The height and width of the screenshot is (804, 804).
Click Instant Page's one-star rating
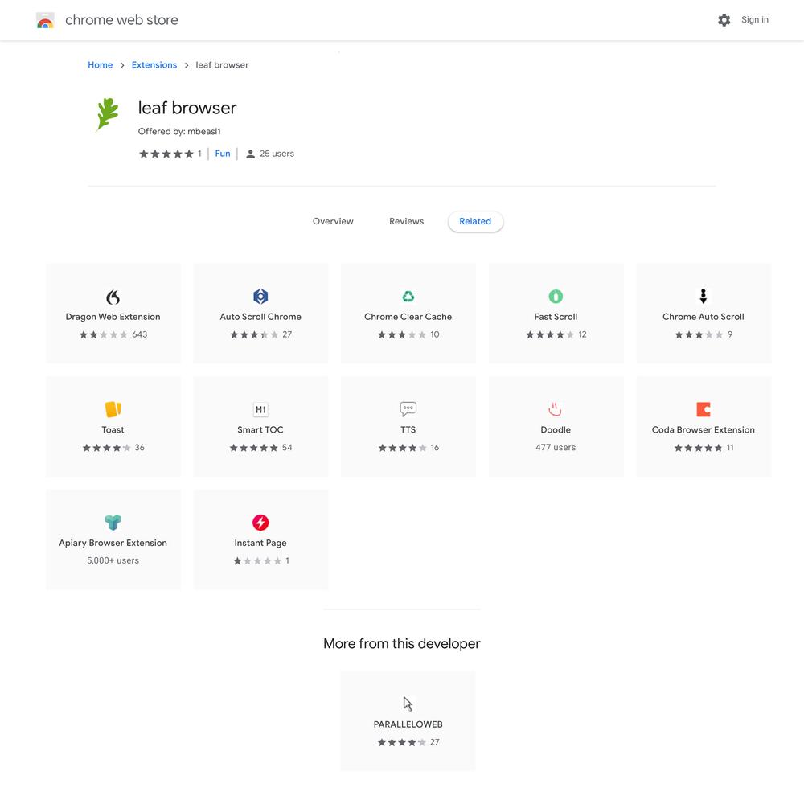click(257, 561)
